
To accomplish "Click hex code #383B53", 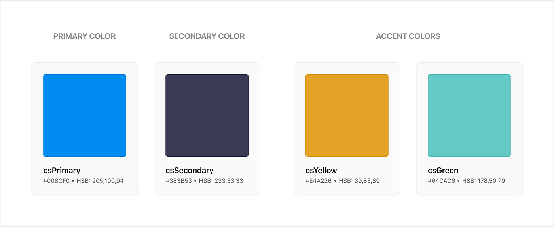I will (x=179, y=181).
